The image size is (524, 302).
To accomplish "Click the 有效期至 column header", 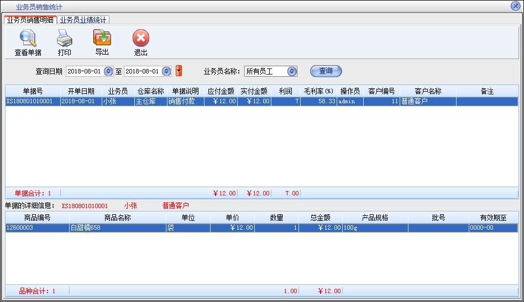I will point(492,218).
